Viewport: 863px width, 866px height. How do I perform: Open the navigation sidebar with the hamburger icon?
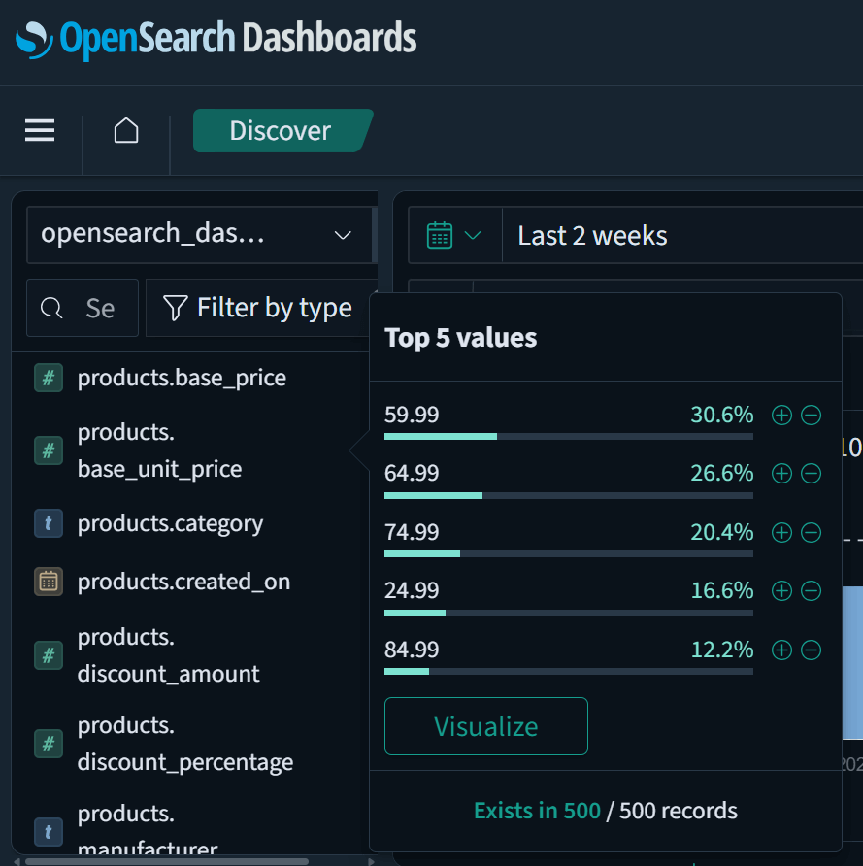click(x=39, y=130)
